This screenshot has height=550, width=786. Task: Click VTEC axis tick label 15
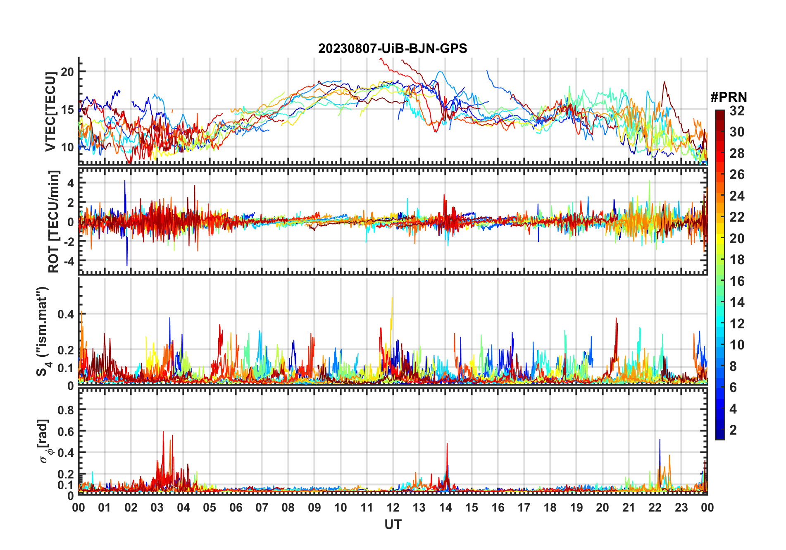(67, 110)
